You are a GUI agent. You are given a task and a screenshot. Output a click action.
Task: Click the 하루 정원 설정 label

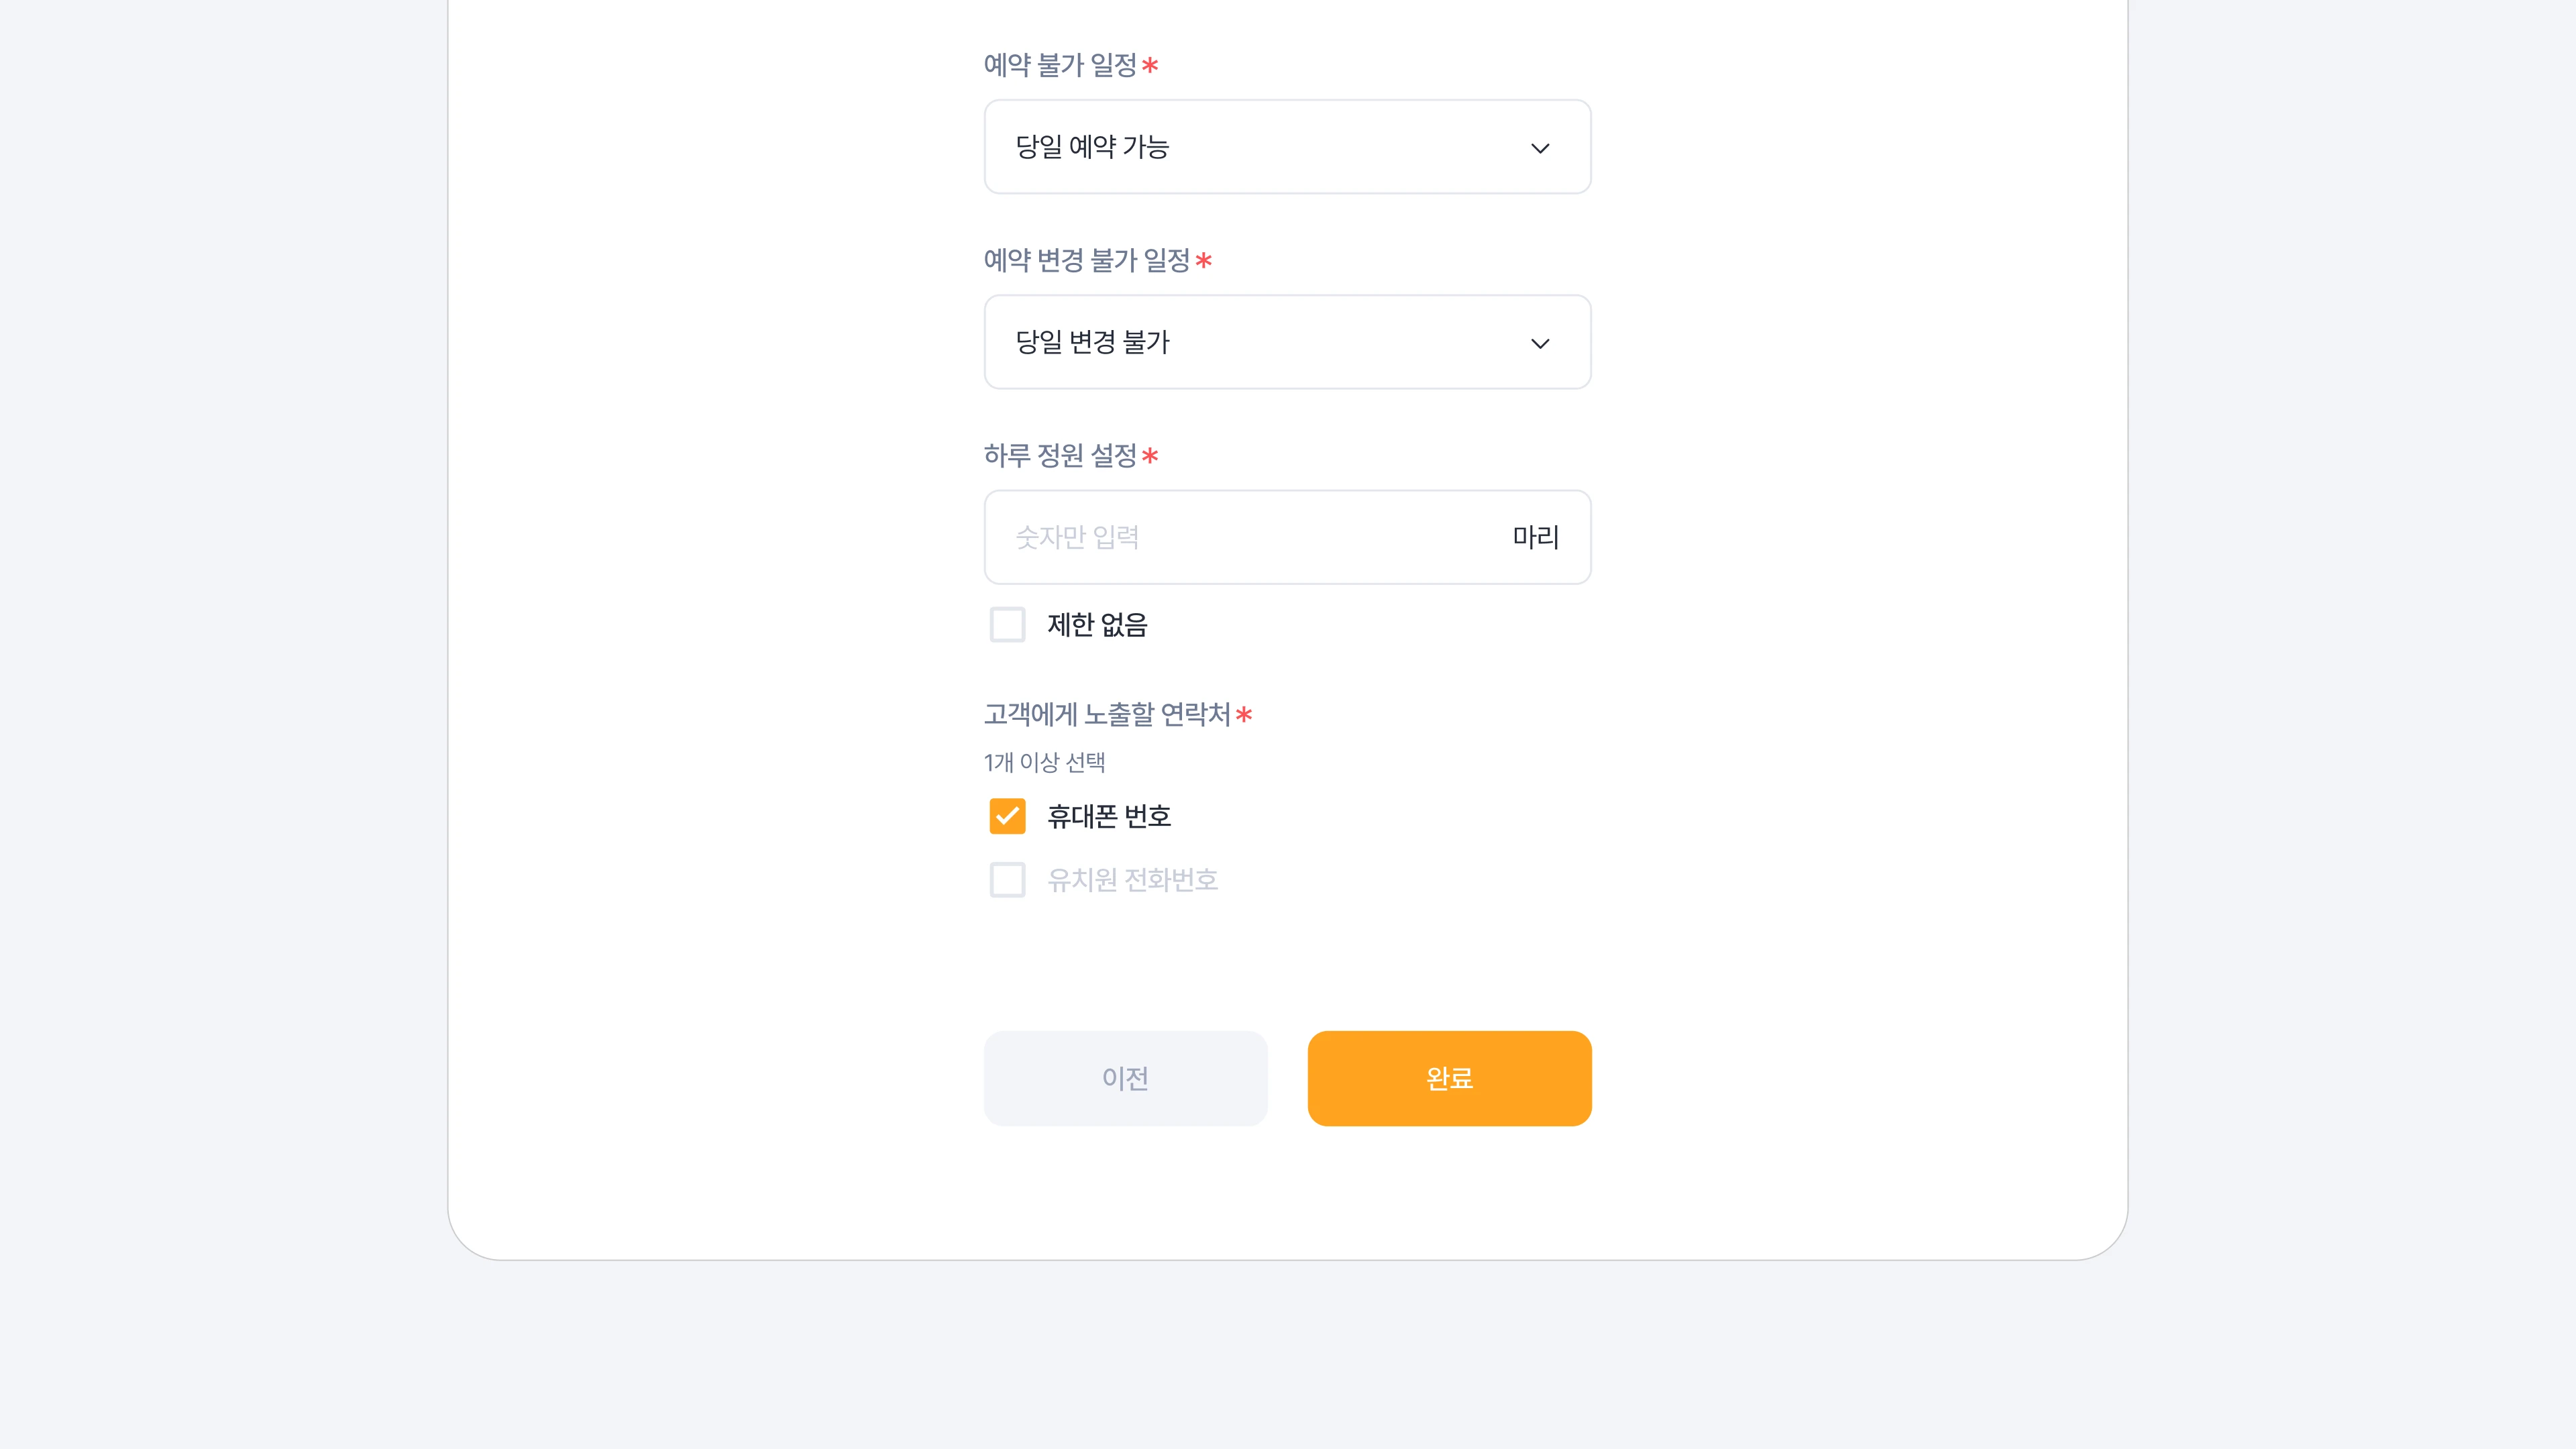1060,456
